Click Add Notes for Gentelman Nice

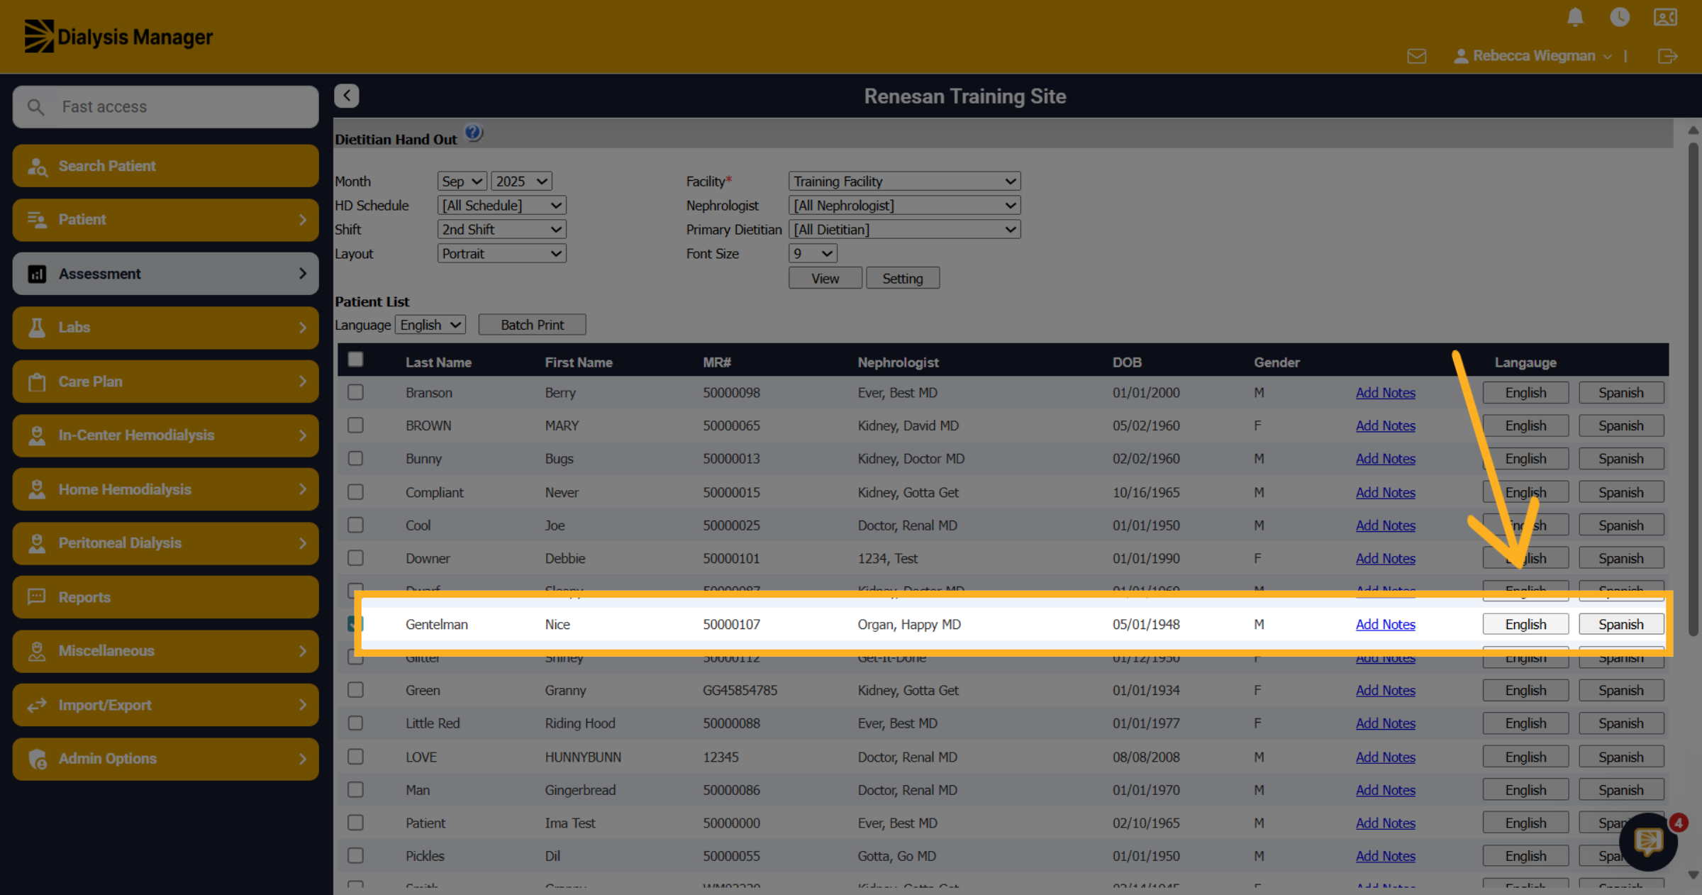(x=1385, y=625)
